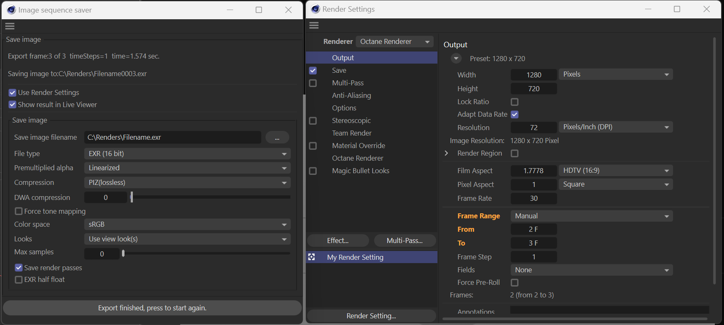Viewport: 724px width, 325px height.
Task: Open the Renderer dropdown showing Octane Renderer
Action: (x=394, y=41)
